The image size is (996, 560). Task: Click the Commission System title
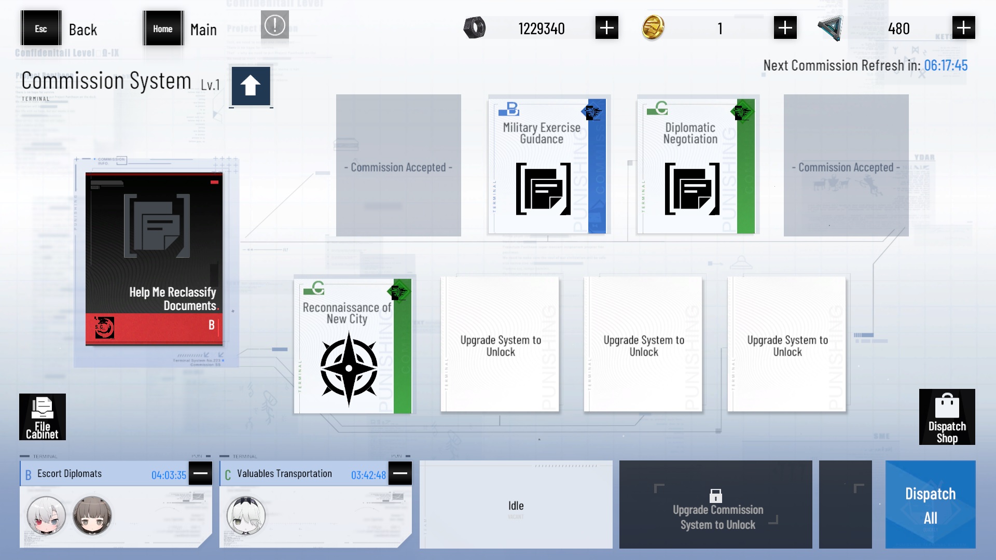click(106, 81)
